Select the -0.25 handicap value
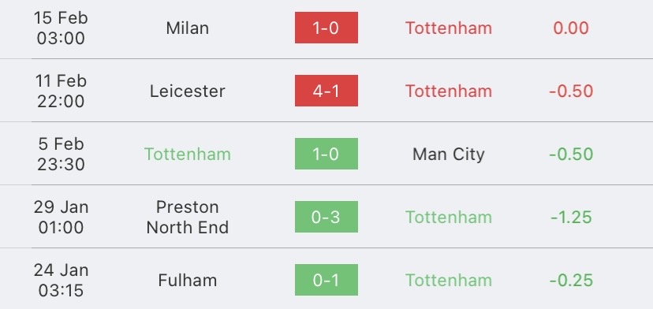The width and height of the screenshot is (653, 309). click(570, 280)
